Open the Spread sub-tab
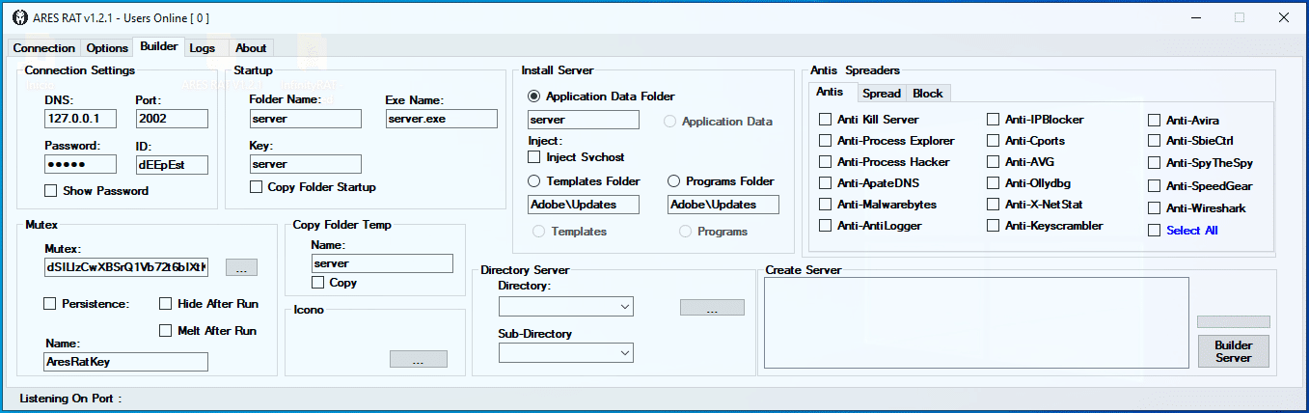The image size is (1309, 413). tap(882, 93)
